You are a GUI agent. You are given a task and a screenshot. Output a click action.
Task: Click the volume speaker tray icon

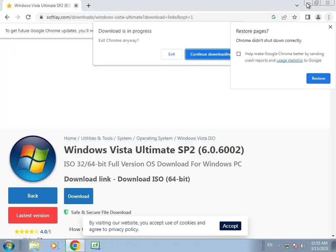coord(303,246)
